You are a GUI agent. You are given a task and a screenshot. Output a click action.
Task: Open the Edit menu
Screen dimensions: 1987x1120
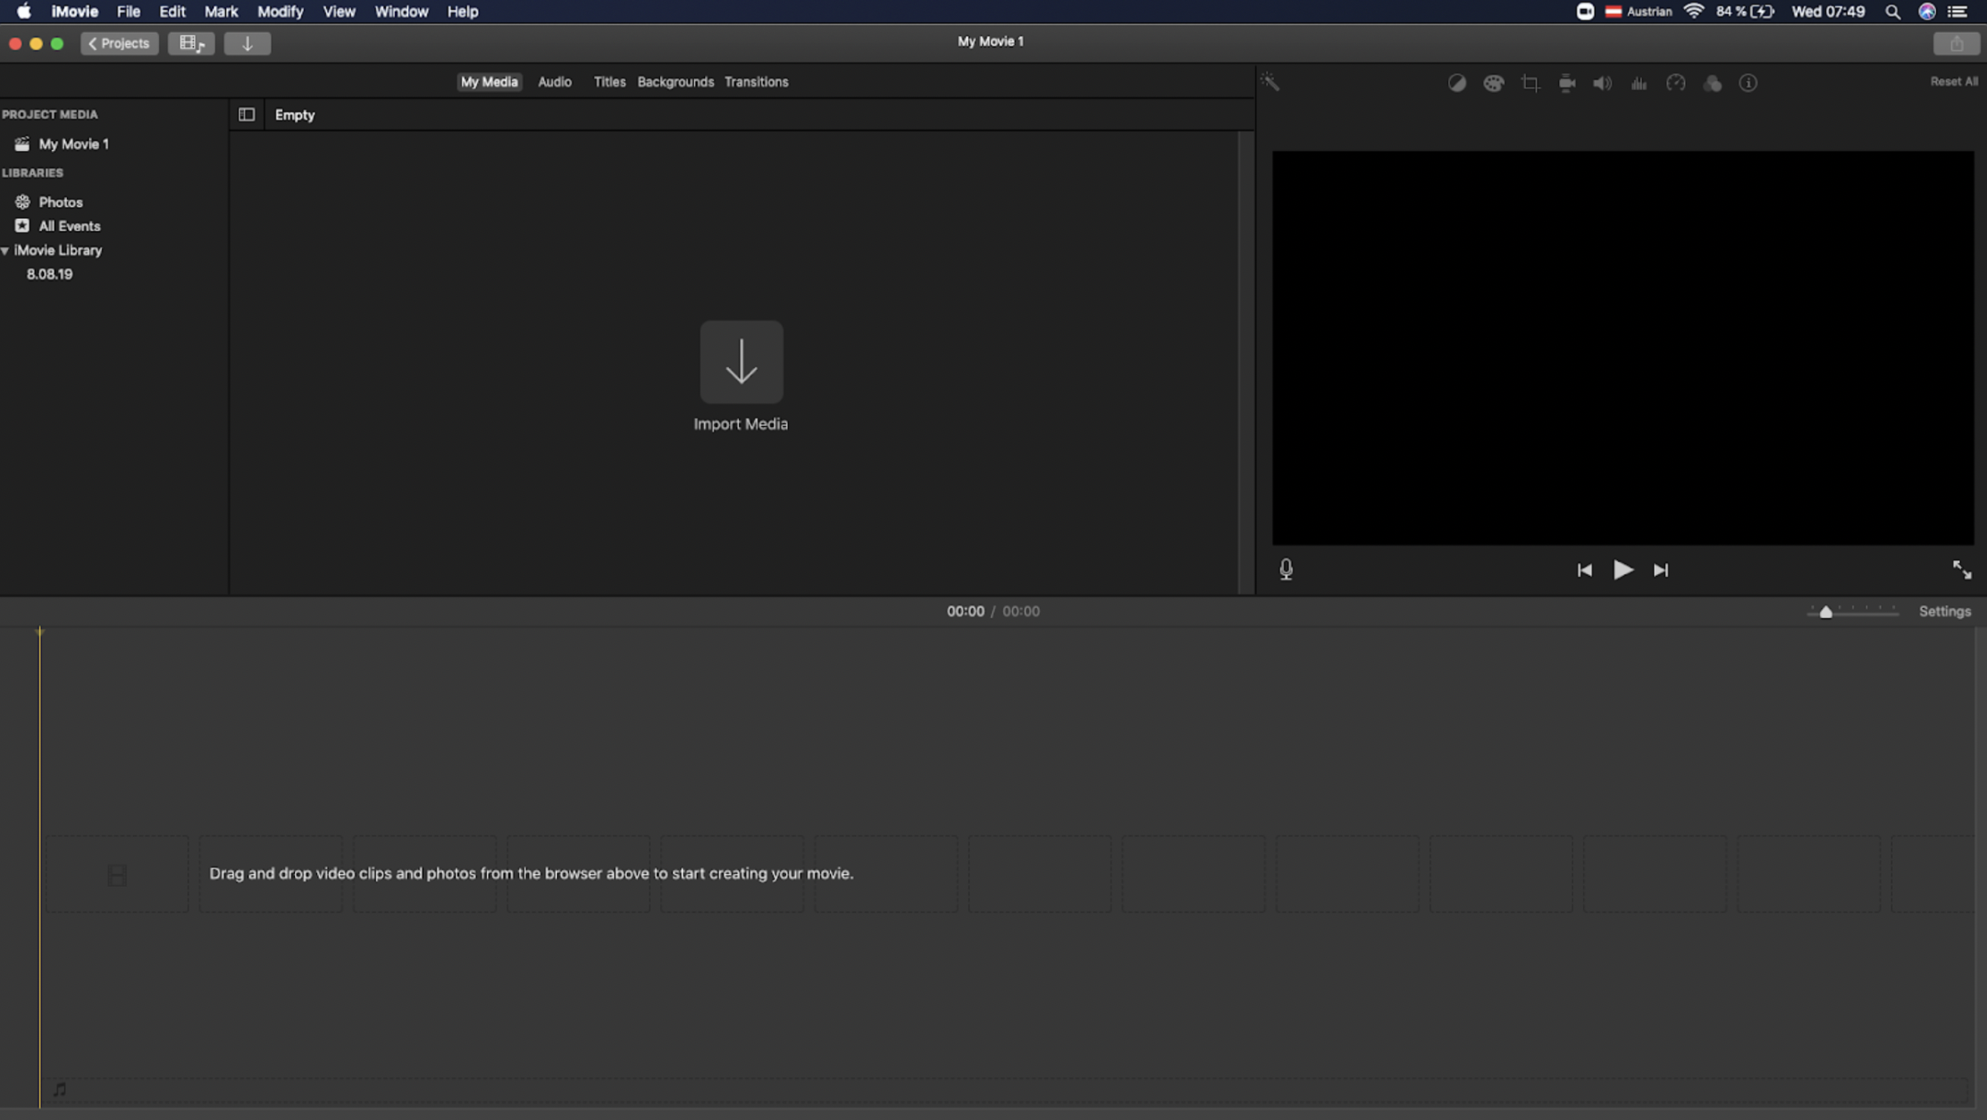pos(172,12)
